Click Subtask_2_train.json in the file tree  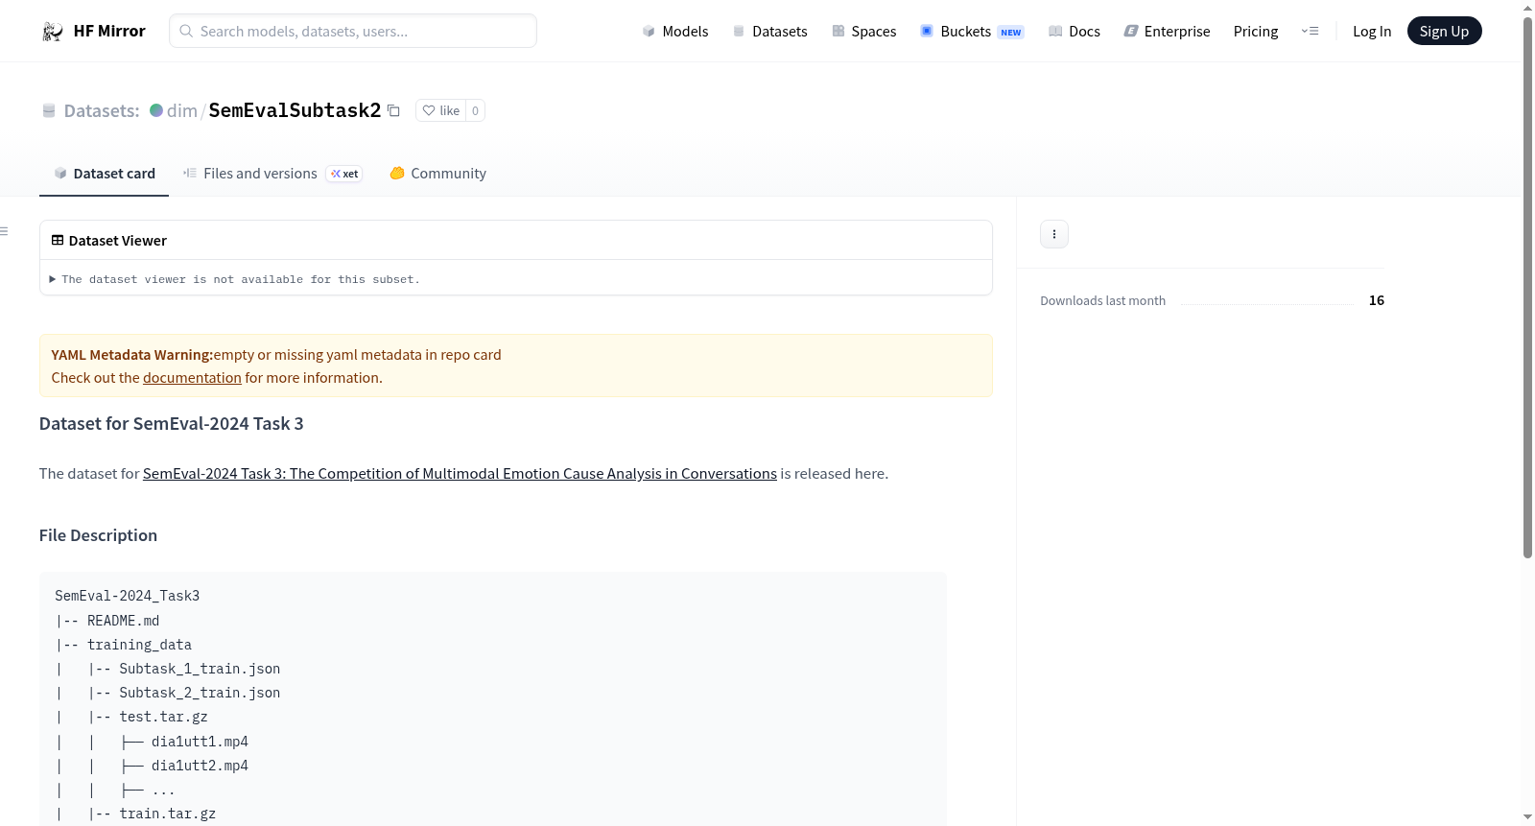(200, 693)
